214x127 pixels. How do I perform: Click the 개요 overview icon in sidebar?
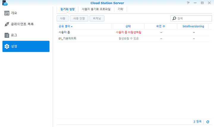[7, 13]
